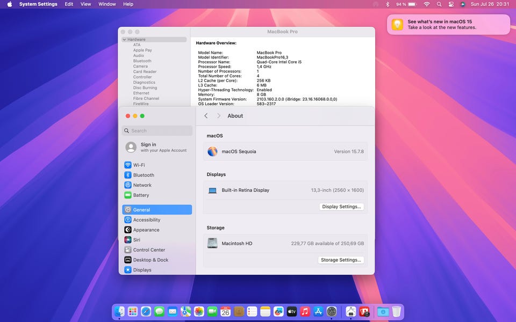Click macOS Sequoia version row

(x=285, y=151)
